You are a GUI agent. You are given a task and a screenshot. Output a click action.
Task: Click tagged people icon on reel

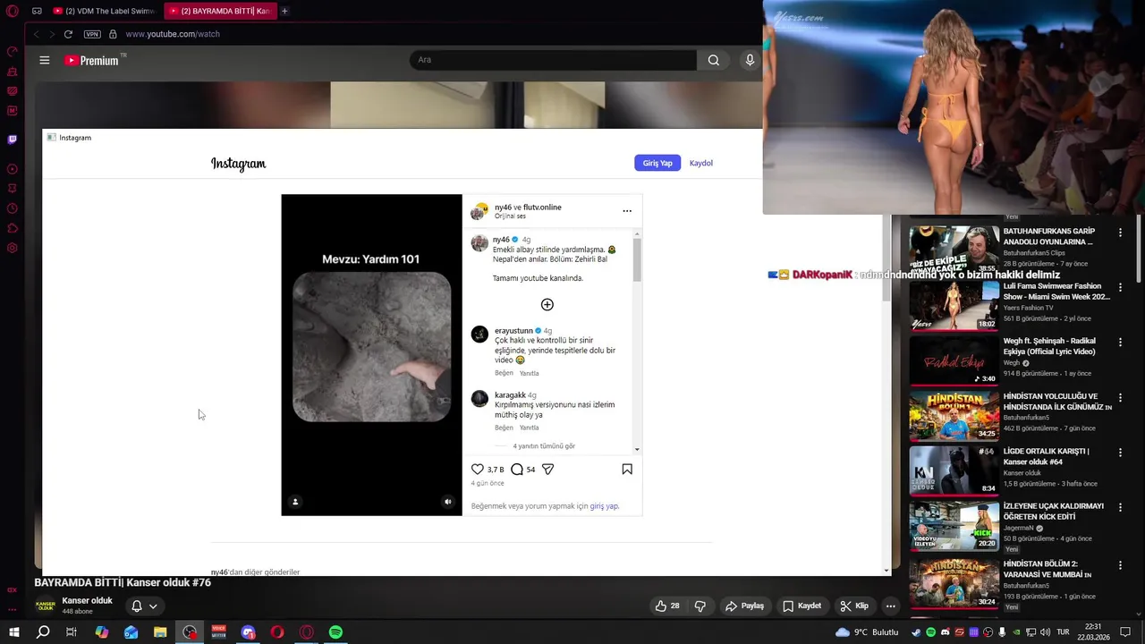[295, 502]
